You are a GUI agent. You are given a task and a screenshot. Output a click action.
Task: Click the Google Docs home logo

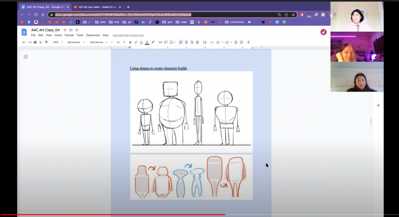pos(24,32)
